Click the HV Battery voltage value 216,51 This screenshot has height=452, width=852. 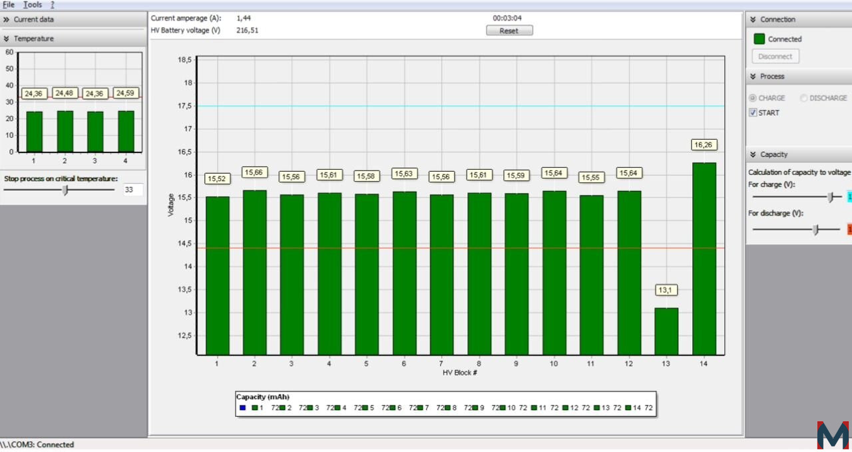pyautogui.click(x=248, y=31)
